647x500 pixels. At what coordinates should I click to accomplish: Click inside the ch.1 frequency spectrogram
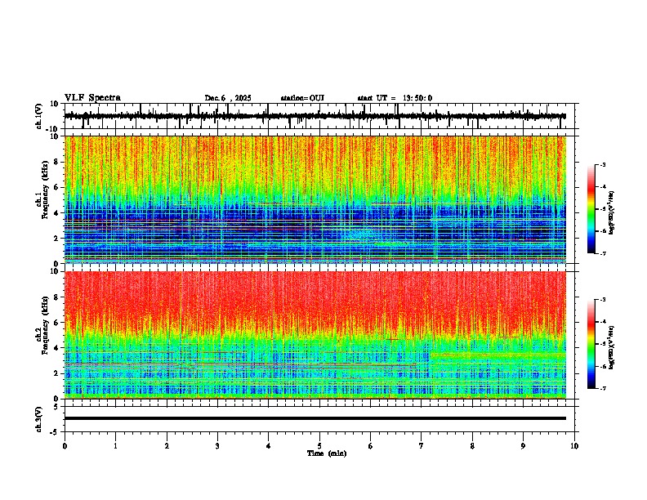315,199
